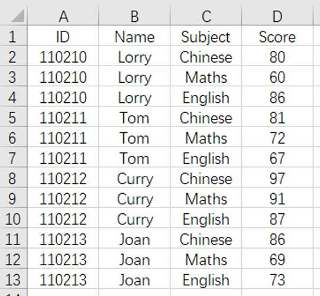Click the Name header cell
320x296 pixels.
(134, 35)
